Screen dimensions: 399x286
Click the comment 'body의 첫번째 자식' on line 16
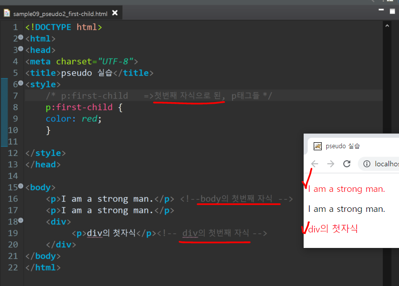pos(236,199)
